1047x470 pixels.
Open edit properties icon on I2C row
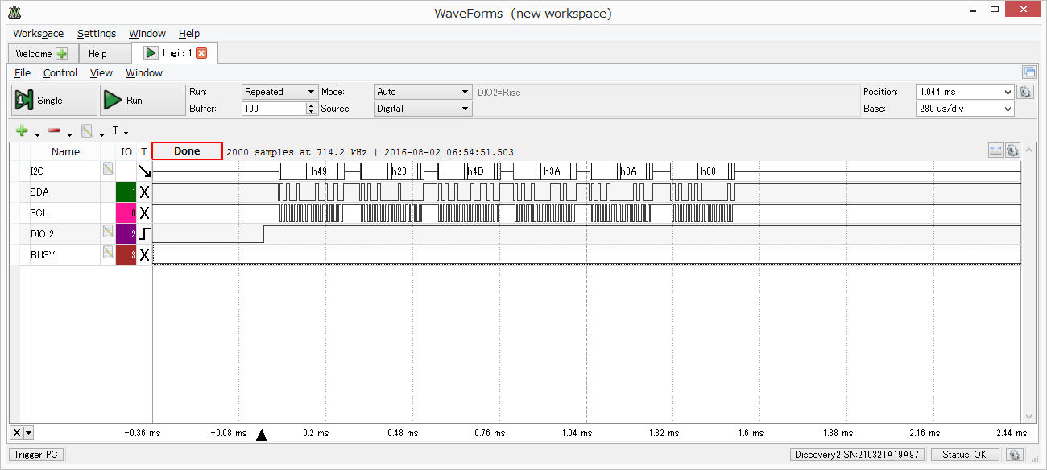point(107,168)
